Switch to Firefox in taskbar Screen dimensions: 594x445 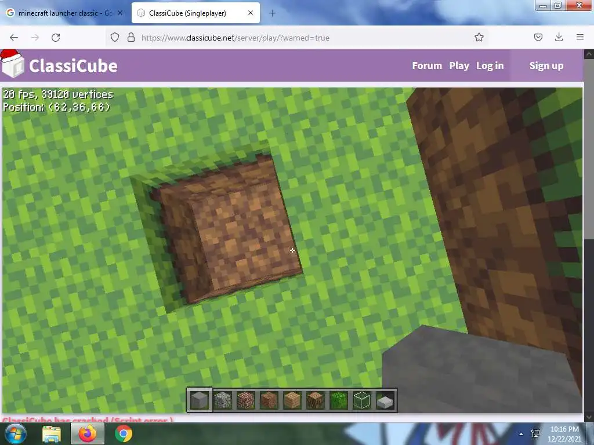tap(87, 433)
